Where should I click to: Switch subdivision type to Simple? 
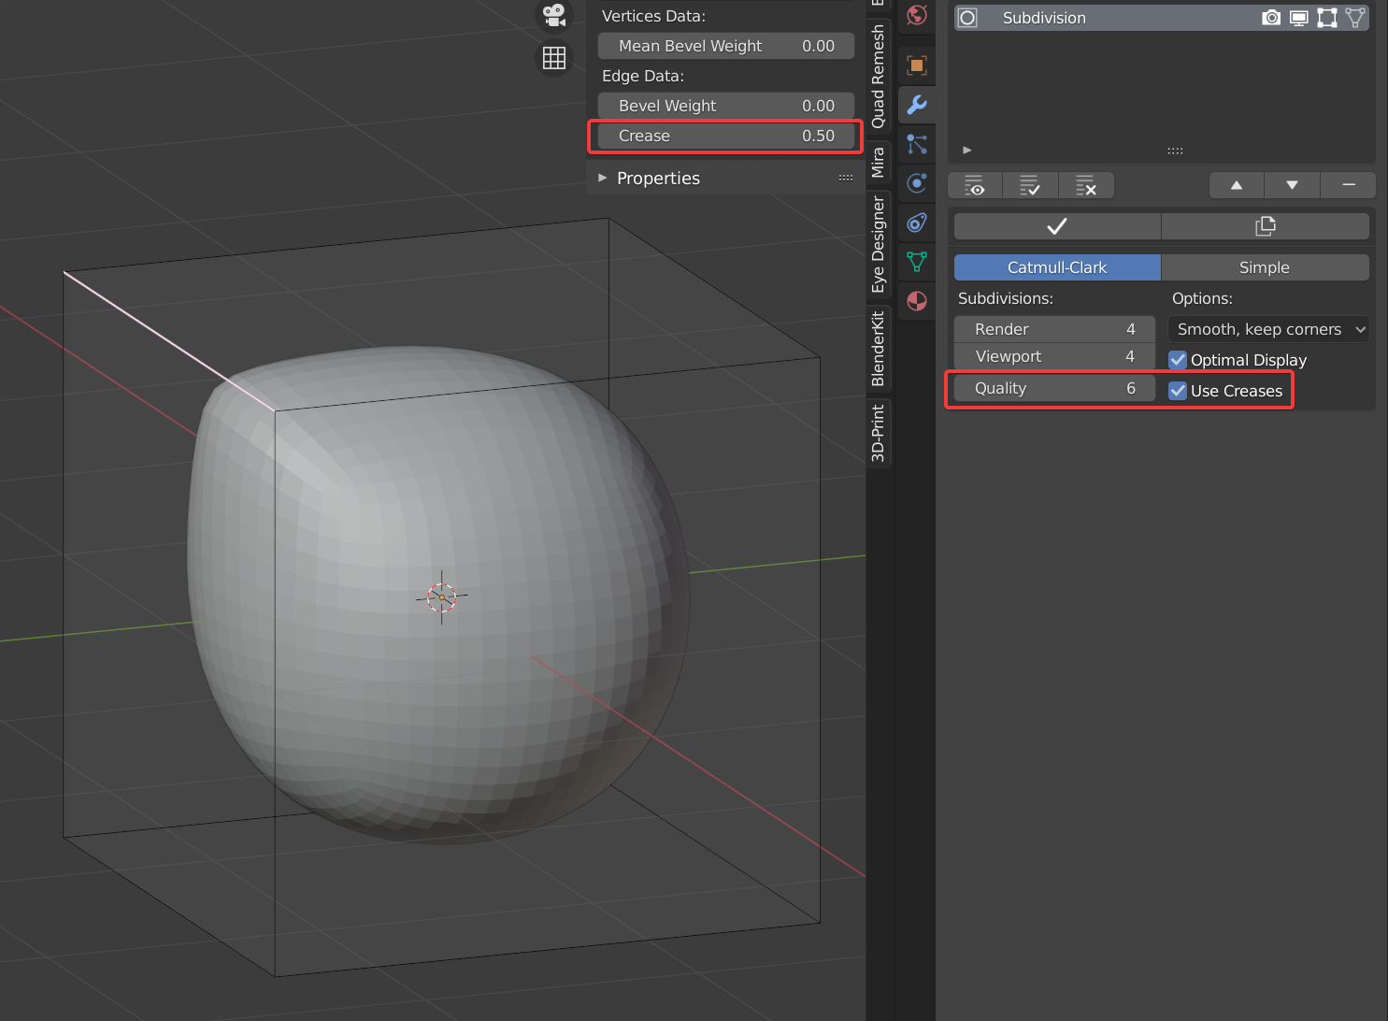[x=1264, y=267]
